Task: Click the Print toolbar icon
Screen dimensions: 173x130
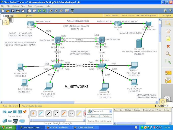Action: [18, 11]
